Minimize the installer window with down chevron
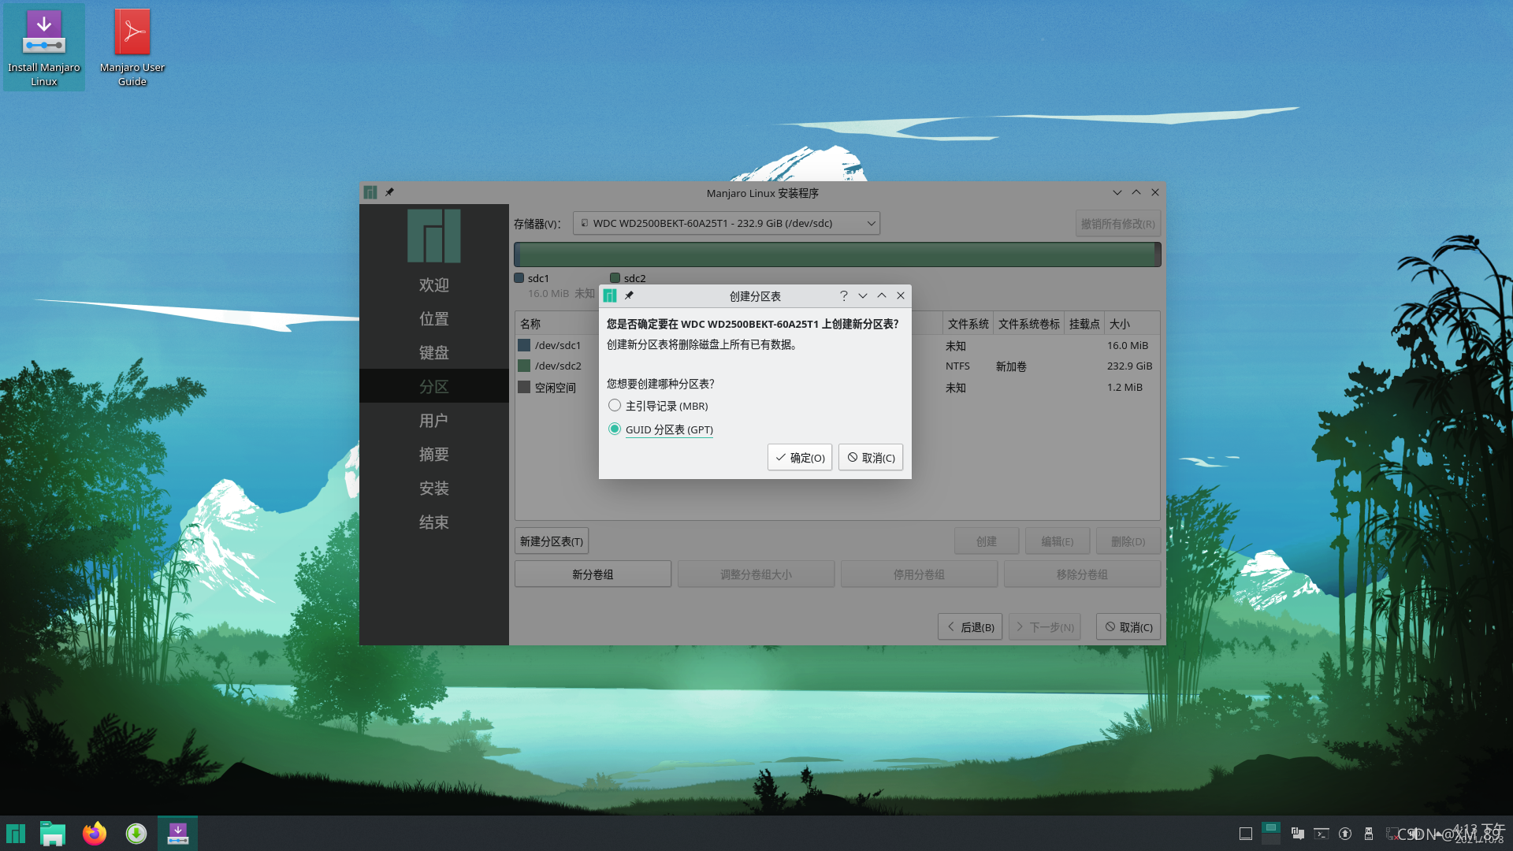This screenshot has width=1513, height=851. point(1117,192)
